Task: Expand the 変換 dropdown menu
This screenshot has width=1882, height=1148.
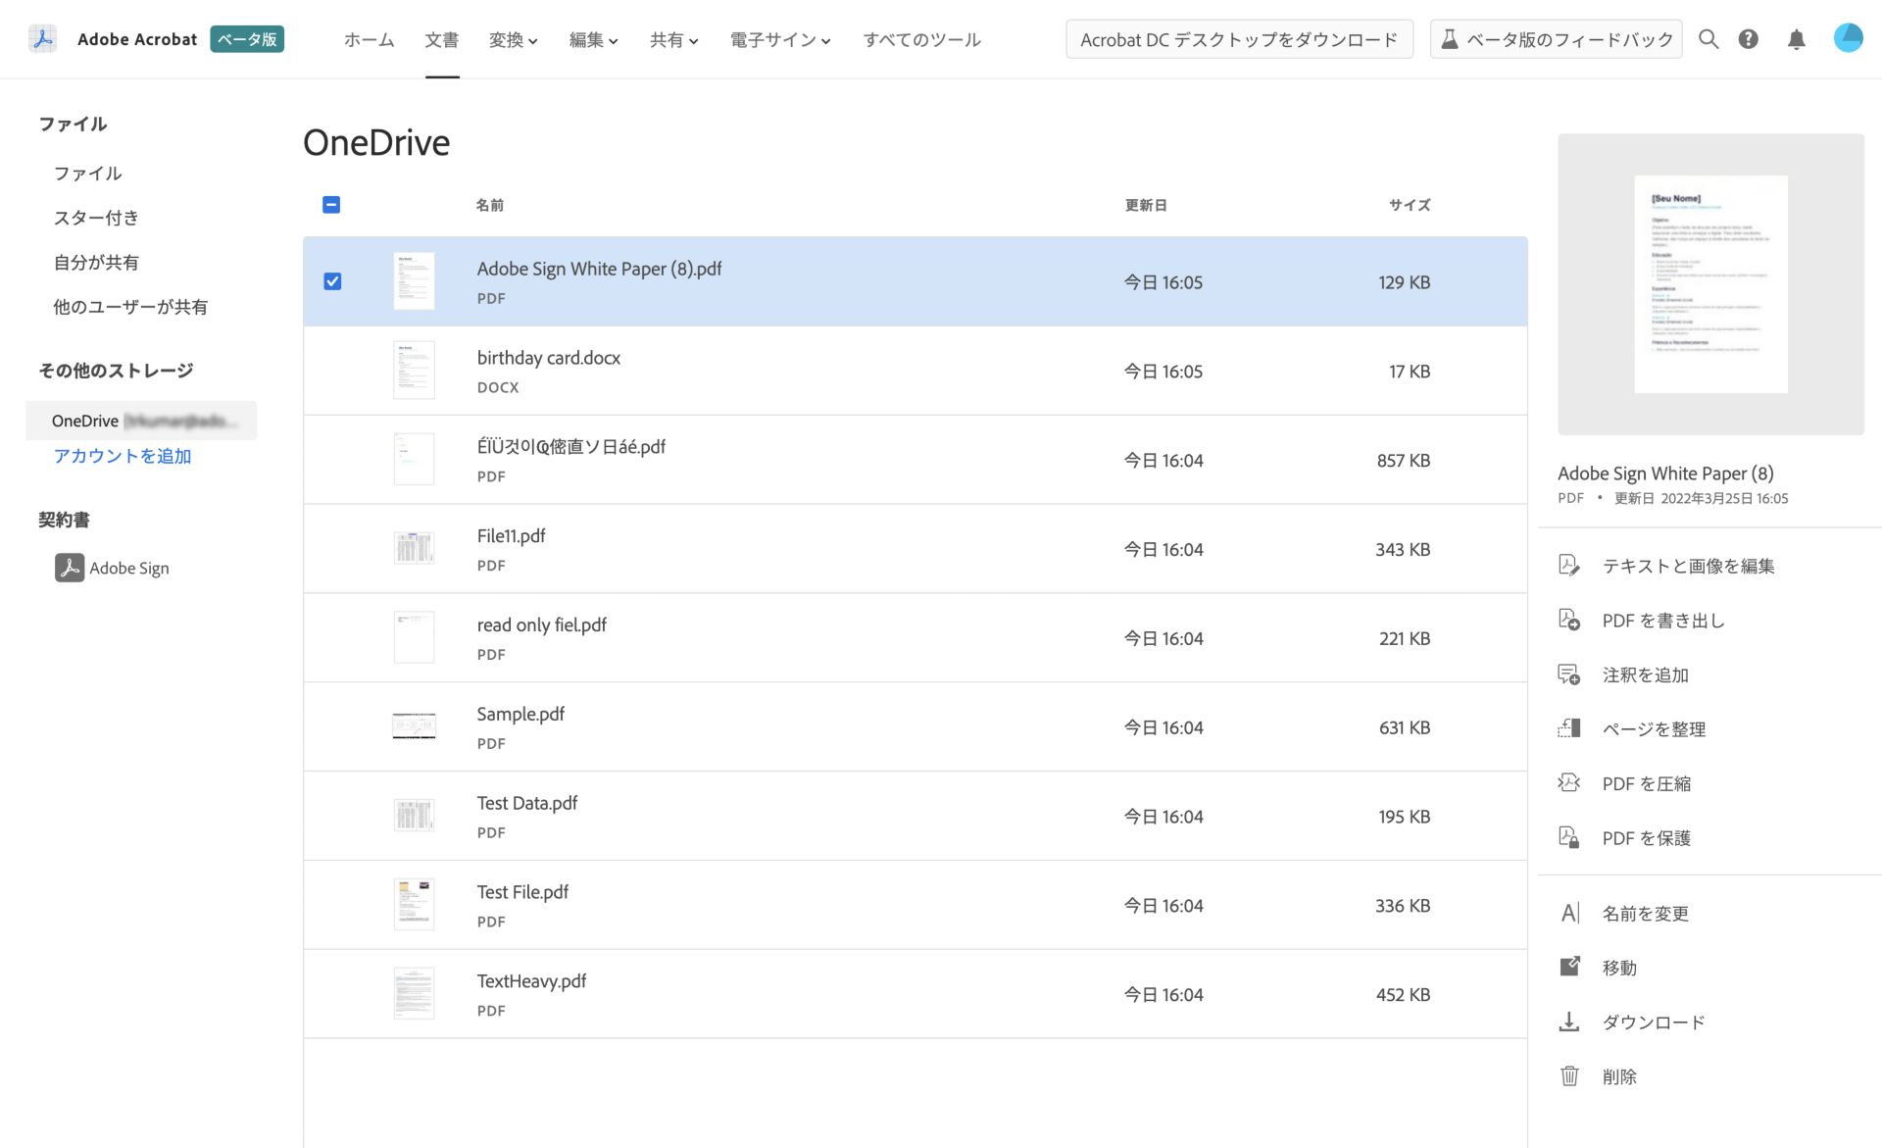Action: [514, 40]
